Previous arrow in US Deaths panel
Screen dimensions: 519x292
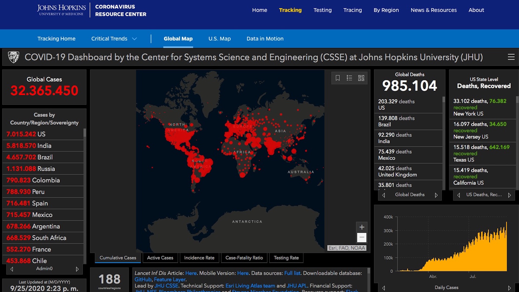coord(458,195)
